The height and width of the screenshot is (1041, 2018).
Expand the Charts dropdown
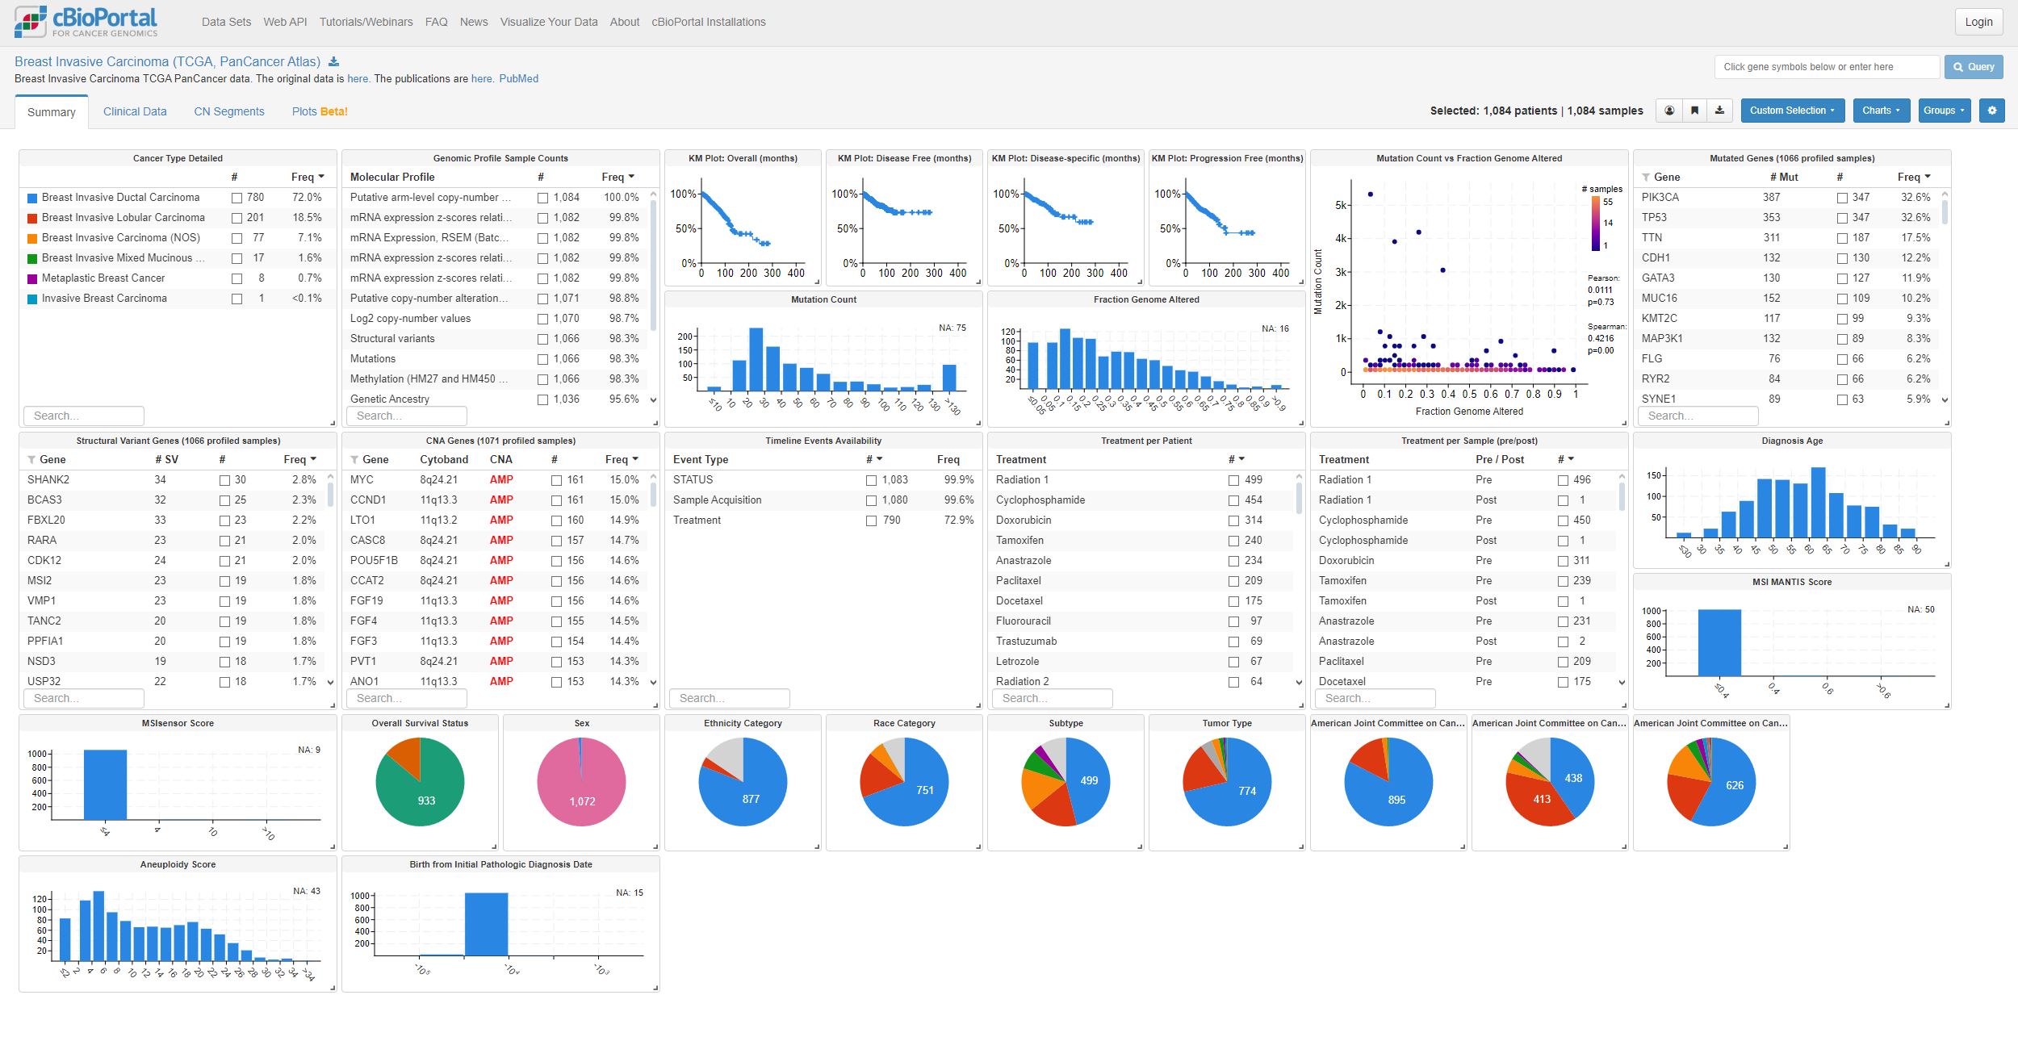pyautogui.click(x=1881, y=111)
